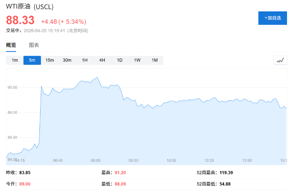The height and width of the screenshot is (193, 291).
Task: Choose the 15m interval
Action: 50,60
